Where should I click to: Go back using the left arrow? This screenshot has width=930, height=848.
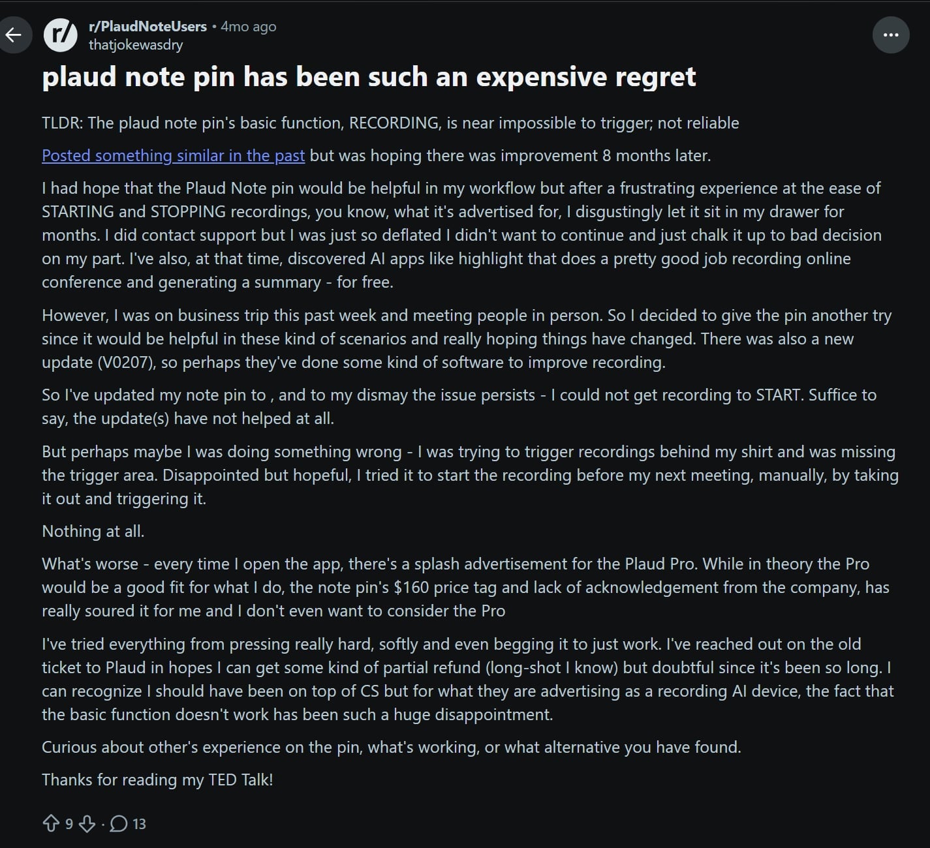(x=13, y=35)
